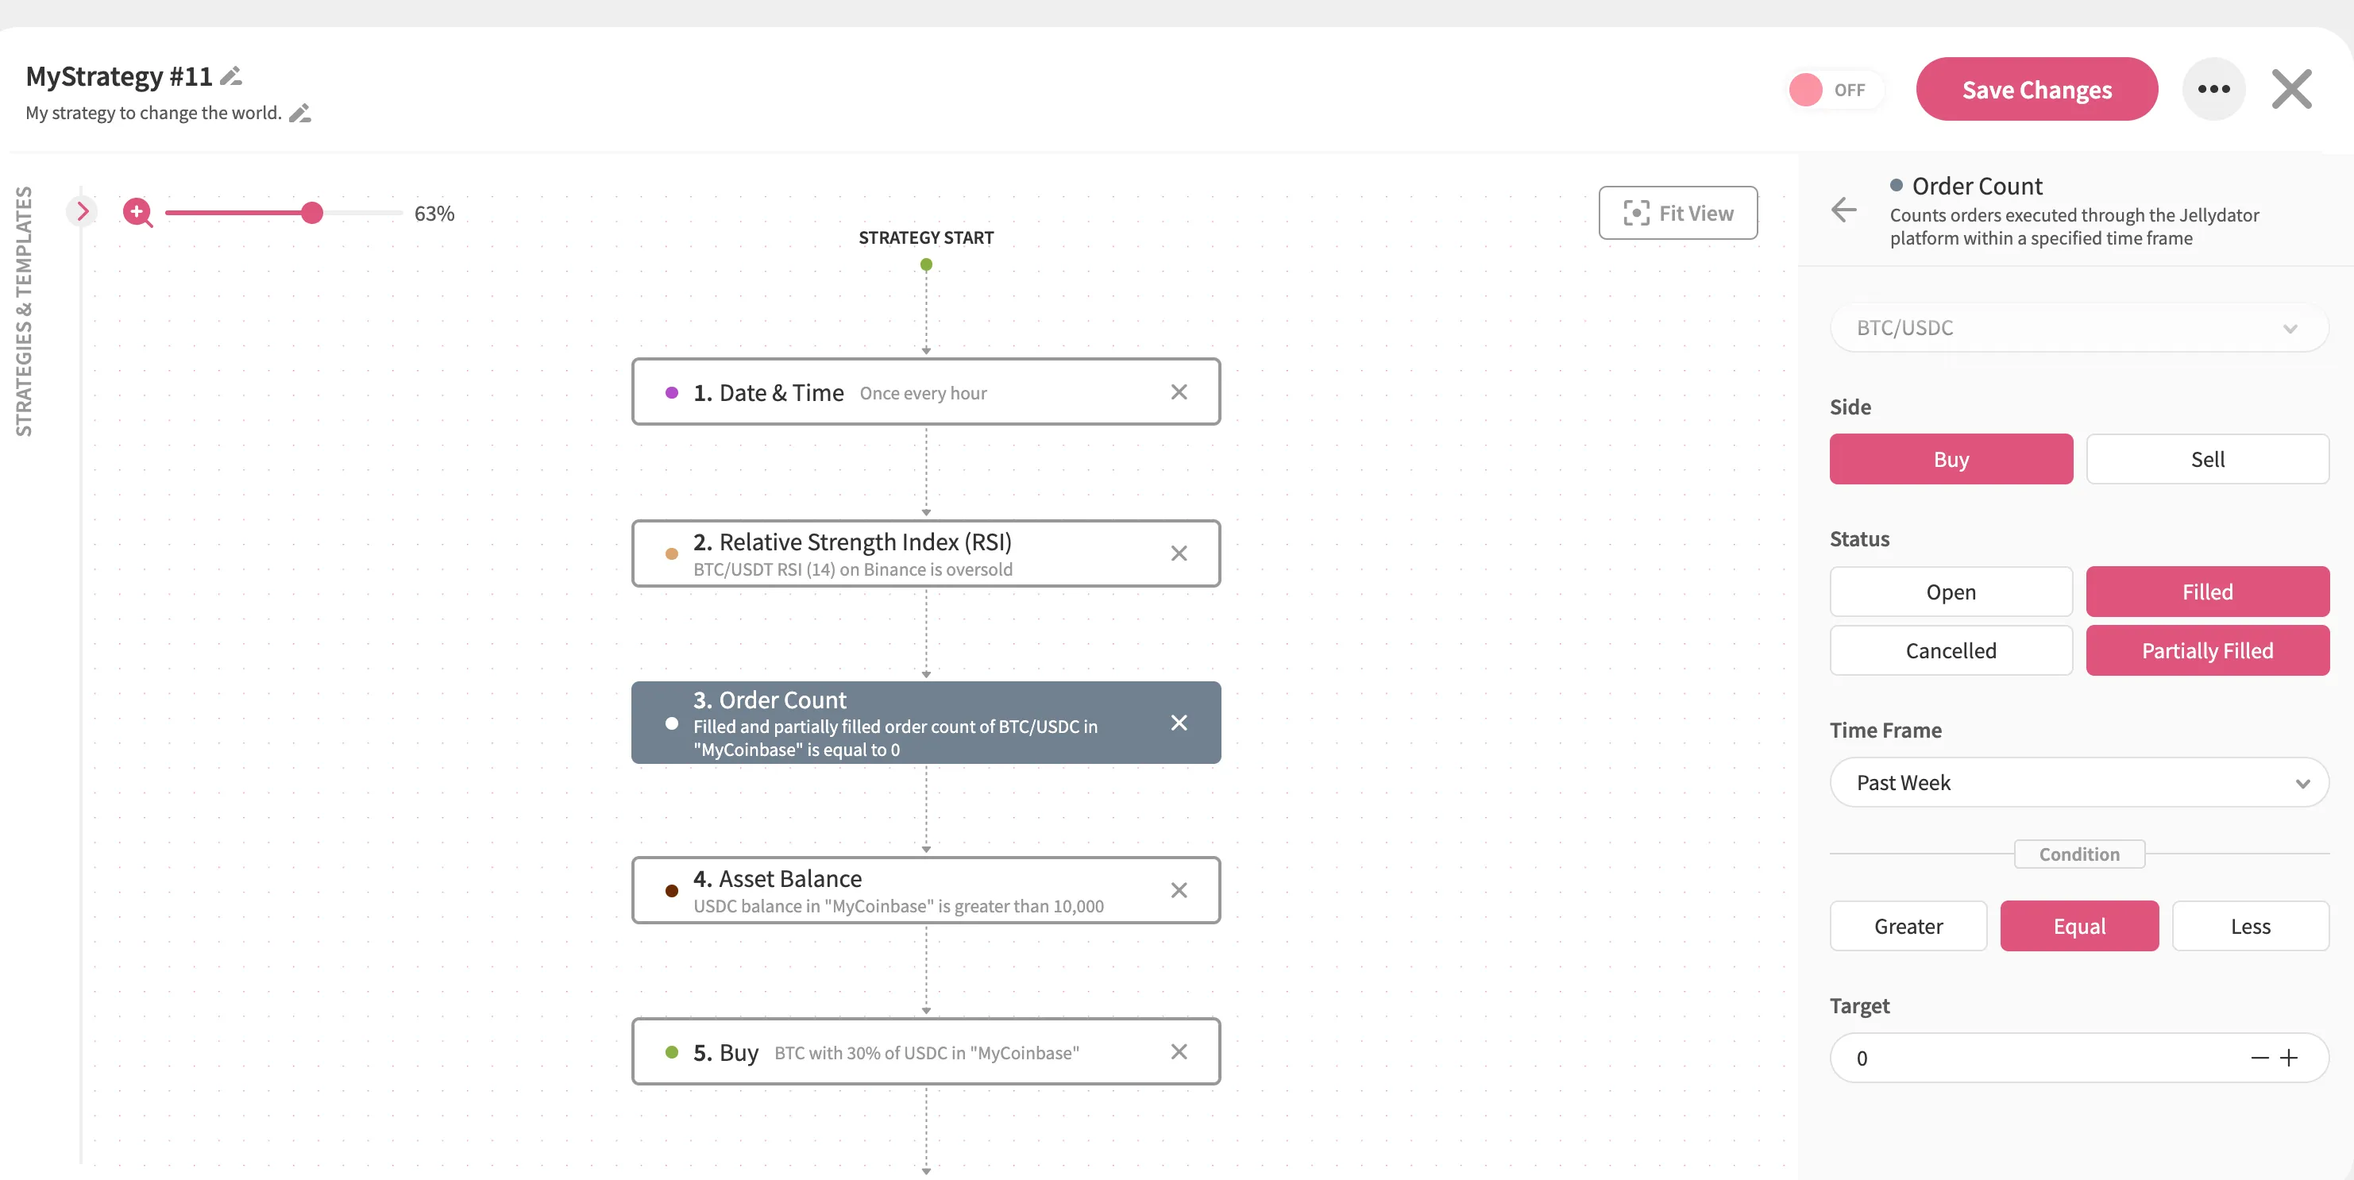Open the BTC/USDC pair dropdown
Image resolution: width=2354 pixels, height=1180 pixels.
2078,328
